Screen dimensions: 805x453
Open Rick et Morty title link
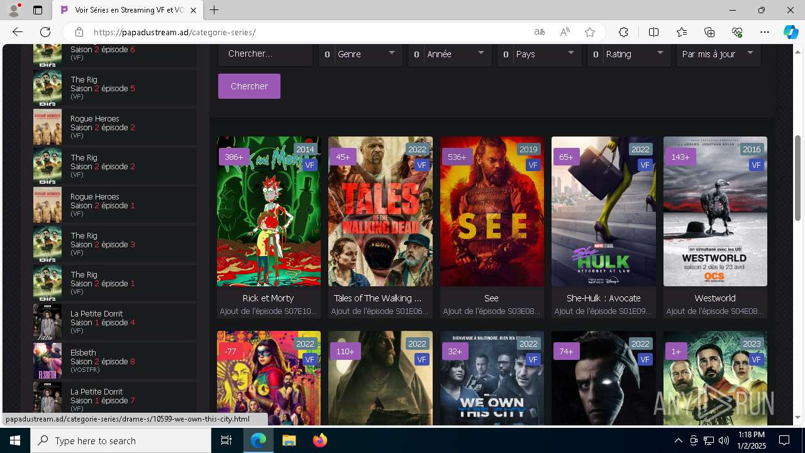tap(269, 298)
